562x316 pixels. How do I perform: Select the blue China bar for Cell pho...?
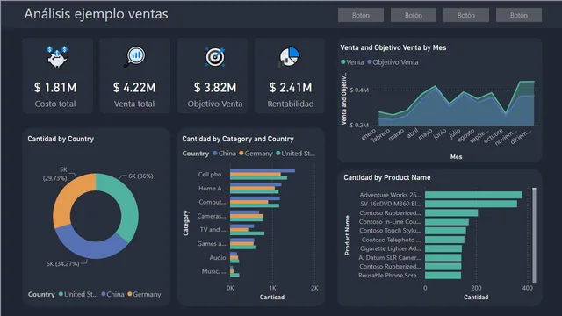coord(263,170)
